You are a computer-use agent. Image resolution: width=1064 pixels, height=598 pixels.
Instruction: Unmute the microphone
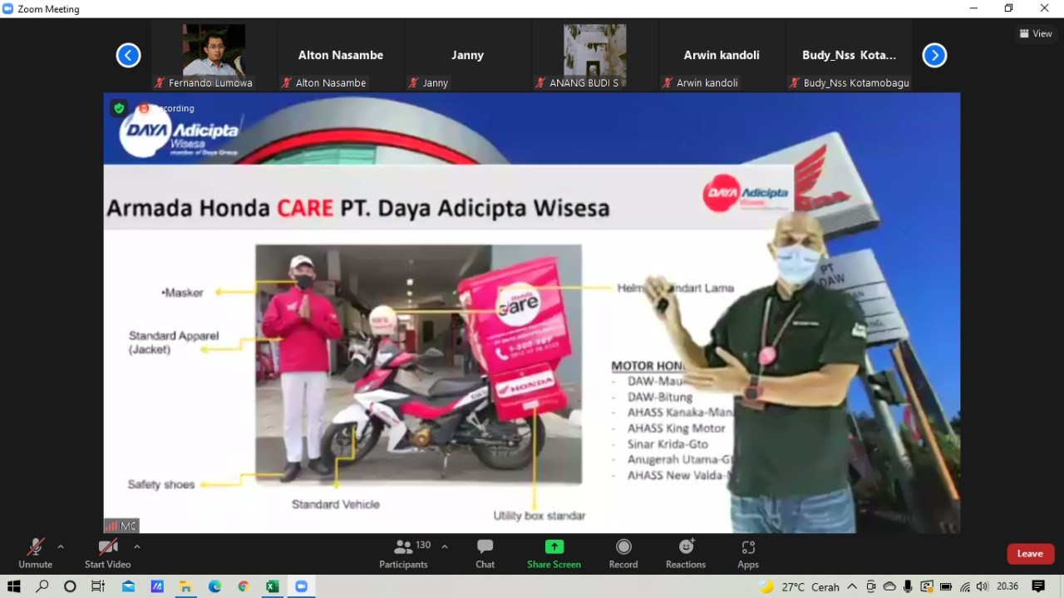pyautogui.click(x=35, y=554)
